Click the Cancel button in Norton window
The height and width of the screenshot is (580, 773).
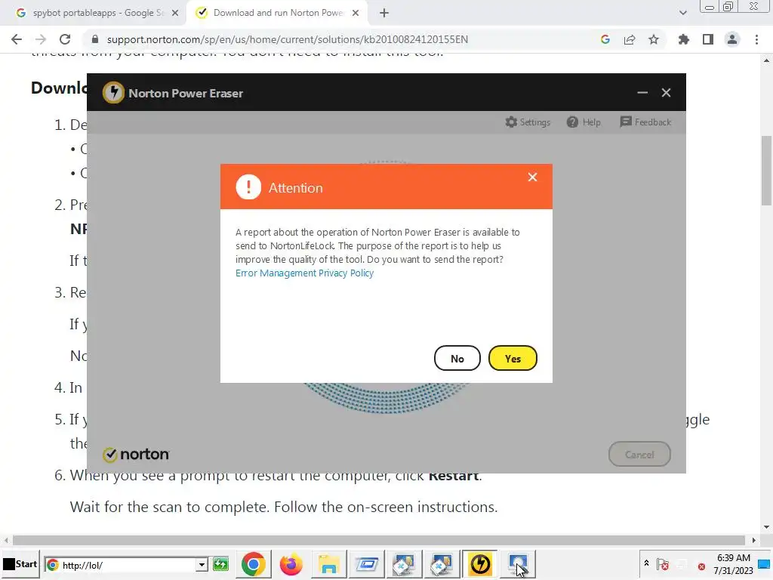639,454
